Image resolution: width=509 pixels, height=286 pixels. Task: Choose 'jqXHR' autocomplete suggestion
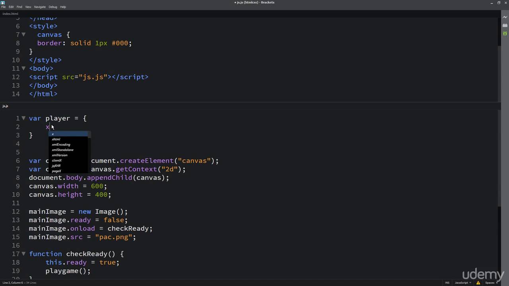tap(68, 166)
